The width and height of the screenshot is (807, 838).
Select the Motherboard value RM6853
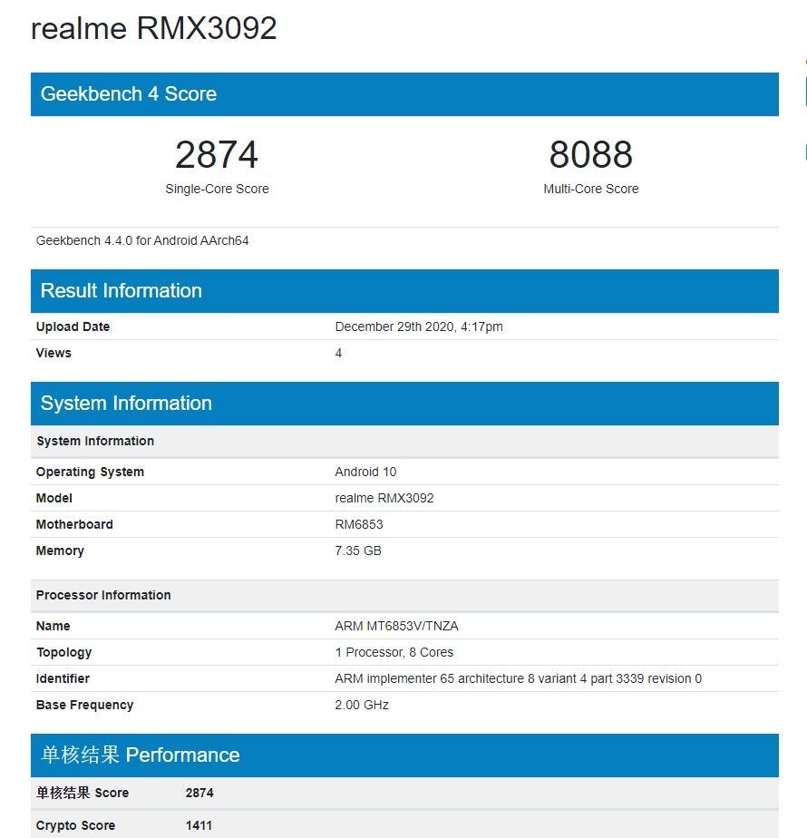[356, 524]
